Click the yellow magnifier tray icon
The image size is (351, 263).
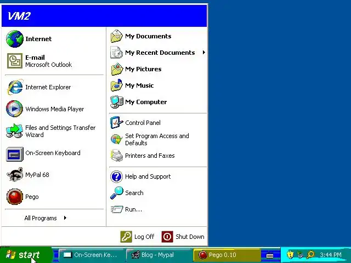pos(311,254)
